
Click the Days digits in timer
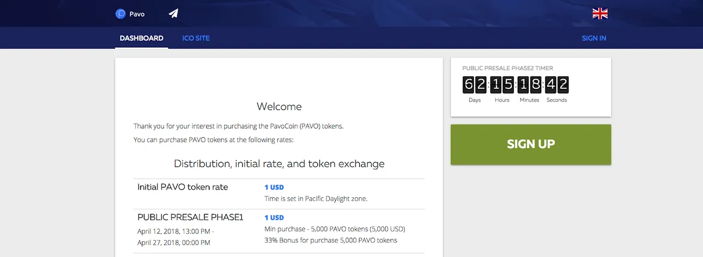pos(475,84)
